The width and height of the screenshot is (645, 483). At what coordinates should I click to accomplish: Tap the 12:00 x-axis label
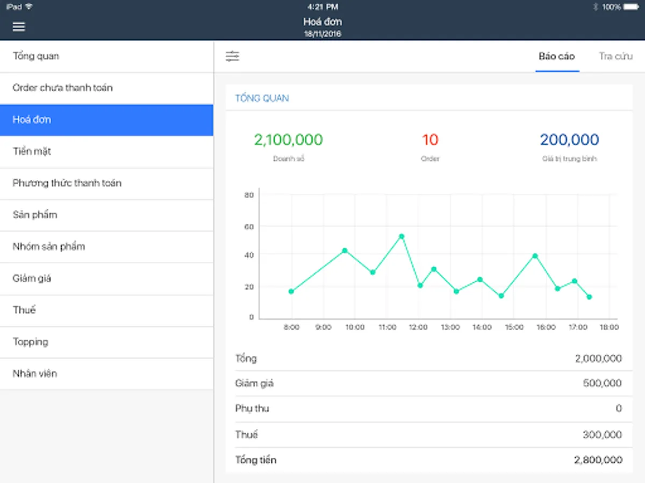click(418, 327)
